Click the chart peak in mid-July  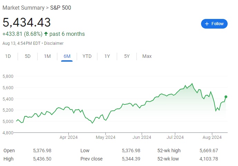(192, 83)
